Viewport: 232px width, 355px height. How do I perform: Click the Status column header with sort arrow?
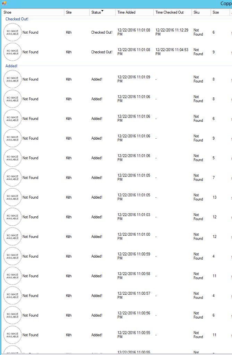[102, 12]
